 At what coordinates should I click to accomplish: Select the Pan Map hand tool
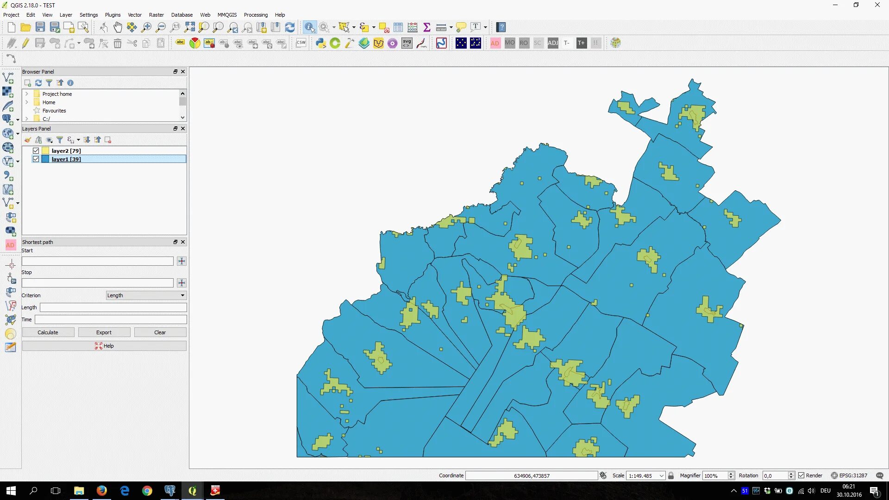click(x=118, y=27)
